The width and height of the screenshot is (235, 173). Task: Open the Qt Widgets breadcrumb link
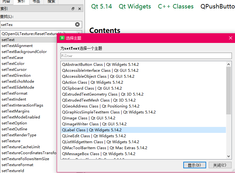(x=135, y=6)
